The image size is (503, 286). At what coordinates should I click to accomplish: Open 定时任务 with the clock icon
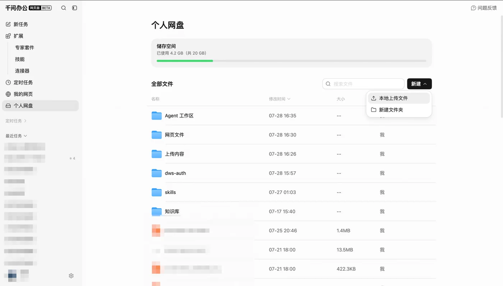(x=40, y=83)
